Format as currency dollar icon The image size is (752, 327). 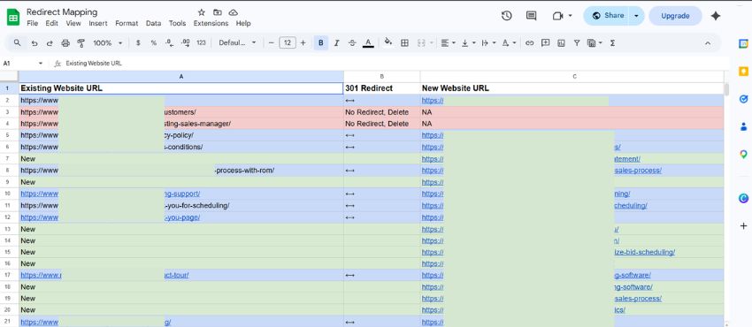pos(138,43)
